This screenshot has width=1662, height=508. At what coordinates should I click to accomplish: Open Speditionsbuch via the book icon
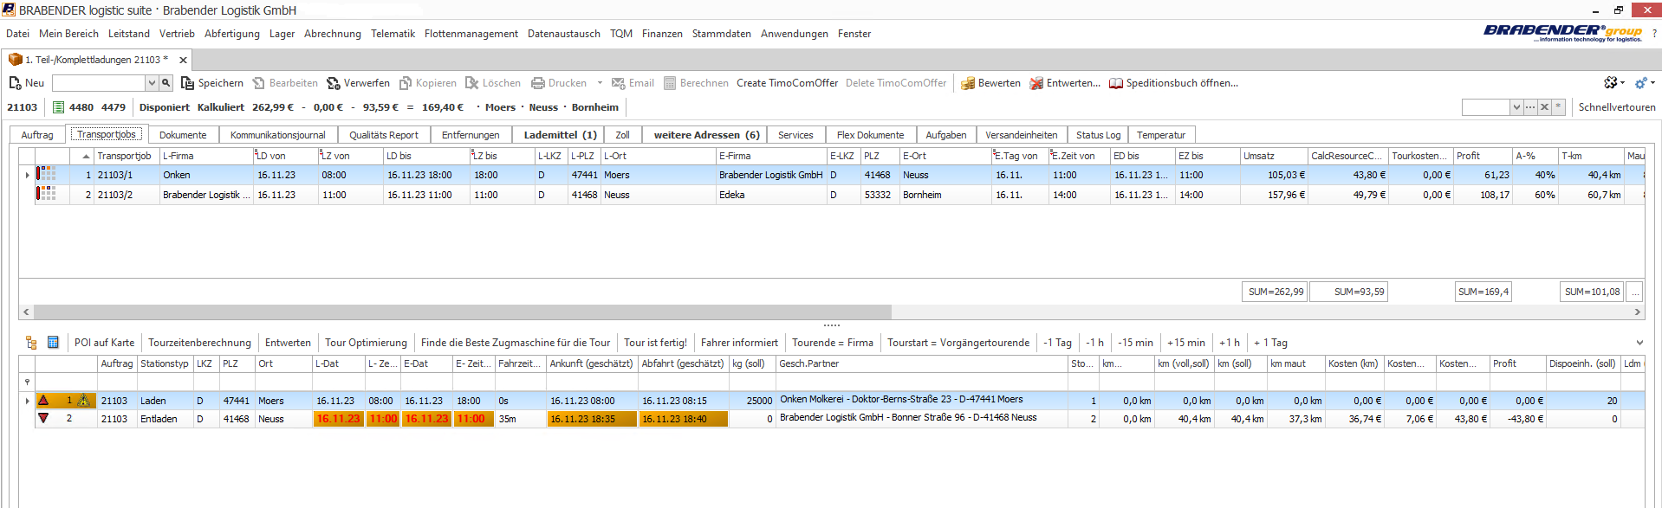pos(1116,83)
